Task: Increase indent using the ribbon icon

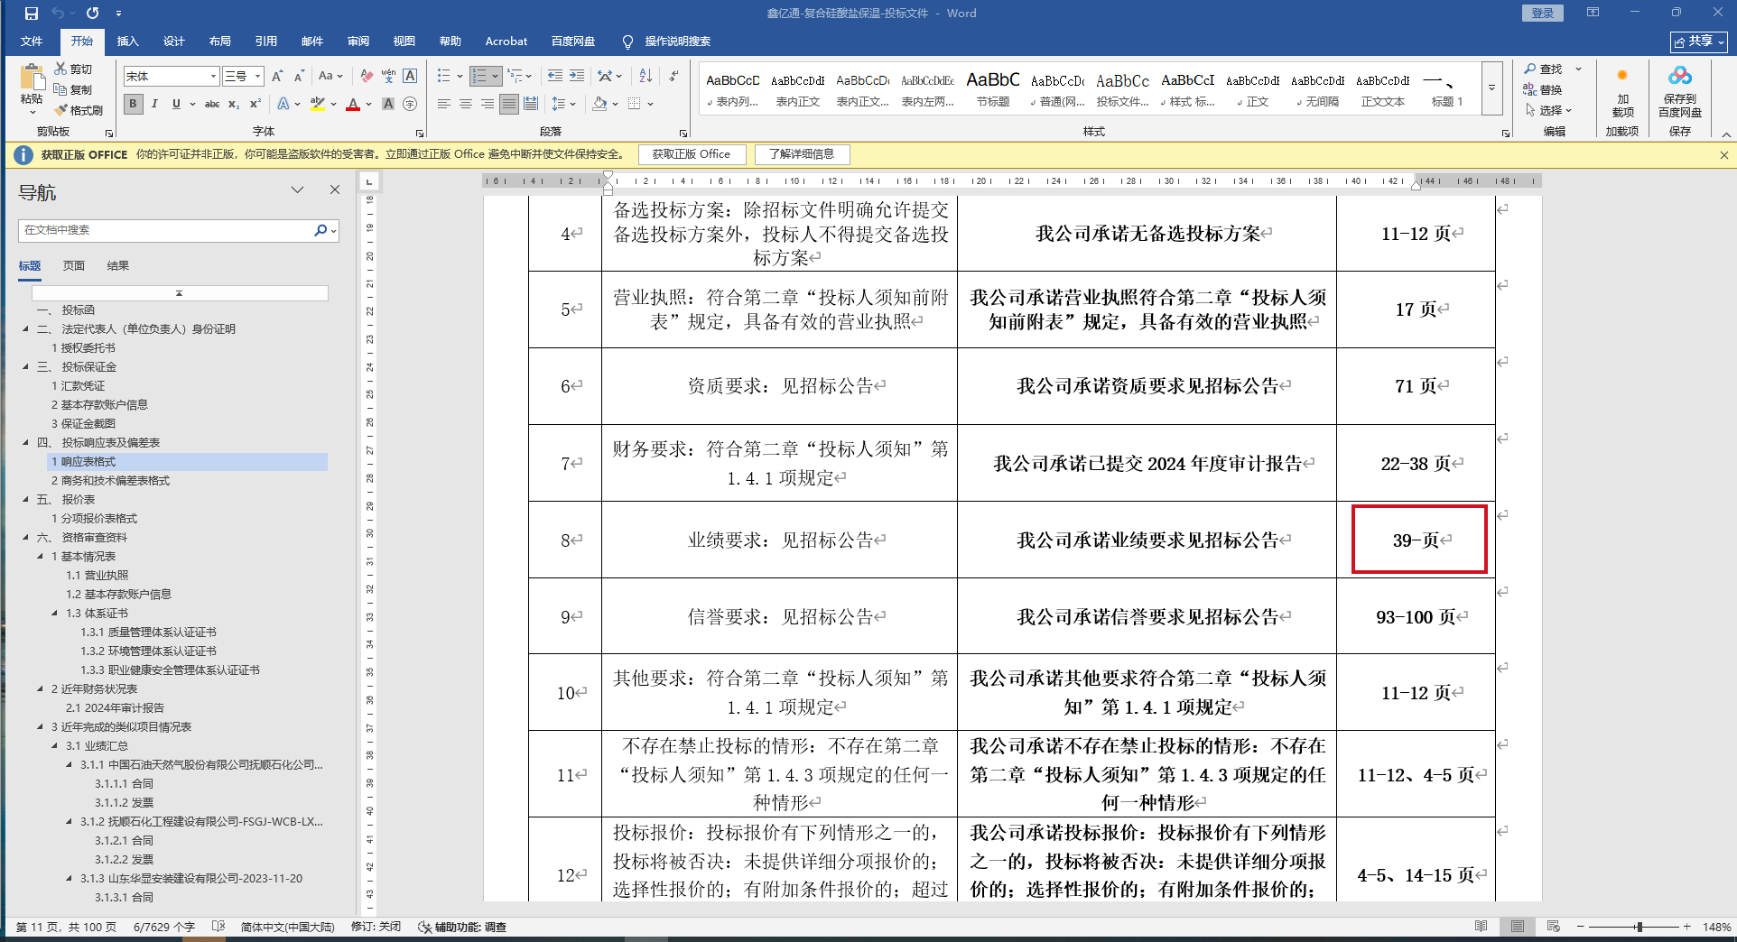Action: 577,77
